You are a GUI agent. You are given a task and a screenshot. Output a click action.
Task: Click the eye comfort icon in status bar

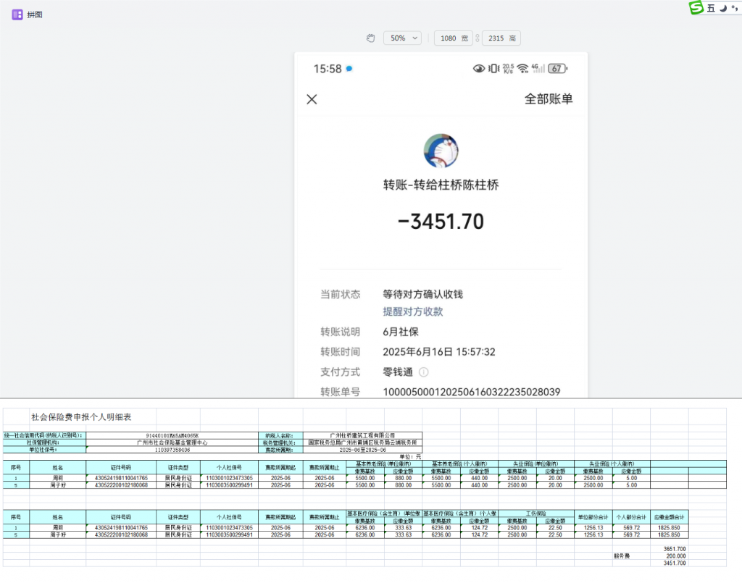click(x=478, y=69)
